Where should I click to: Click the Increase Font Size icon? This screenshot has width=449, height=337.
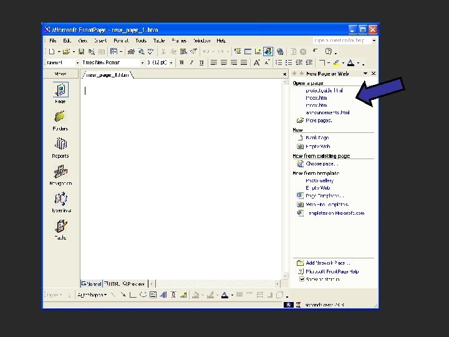(257, 62)
